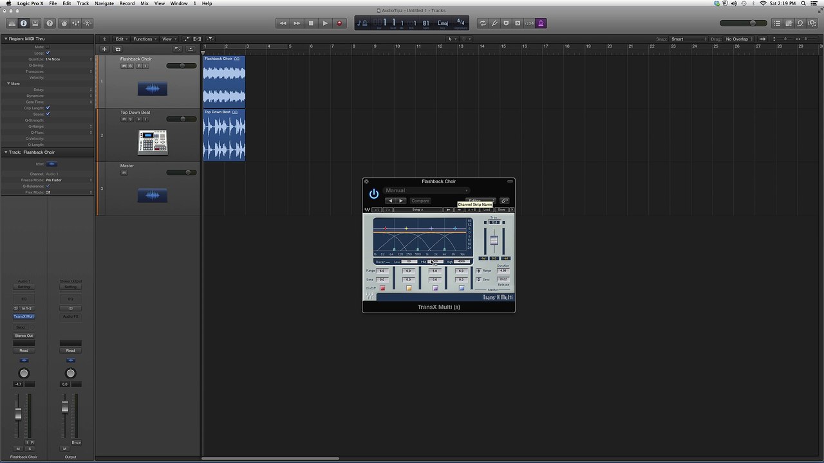Toggle the Loop checkbox in Region inspector

(48, 53)
